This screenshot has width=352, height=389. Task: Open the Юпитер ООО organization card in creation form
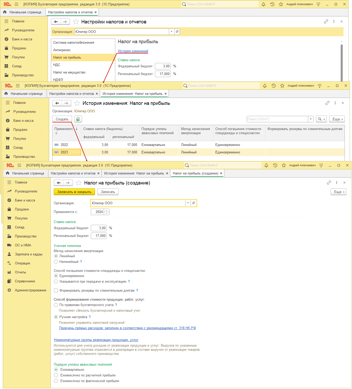[193, 203]
